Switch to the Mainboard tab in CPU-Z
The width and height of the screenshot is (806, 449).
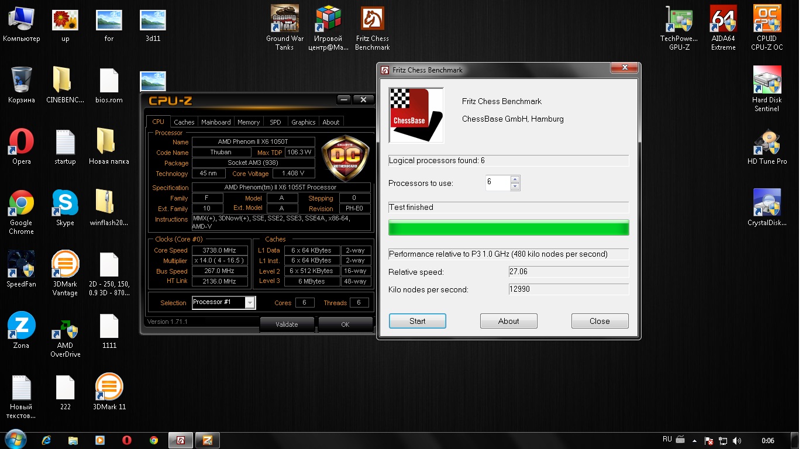tap(216, 122)
